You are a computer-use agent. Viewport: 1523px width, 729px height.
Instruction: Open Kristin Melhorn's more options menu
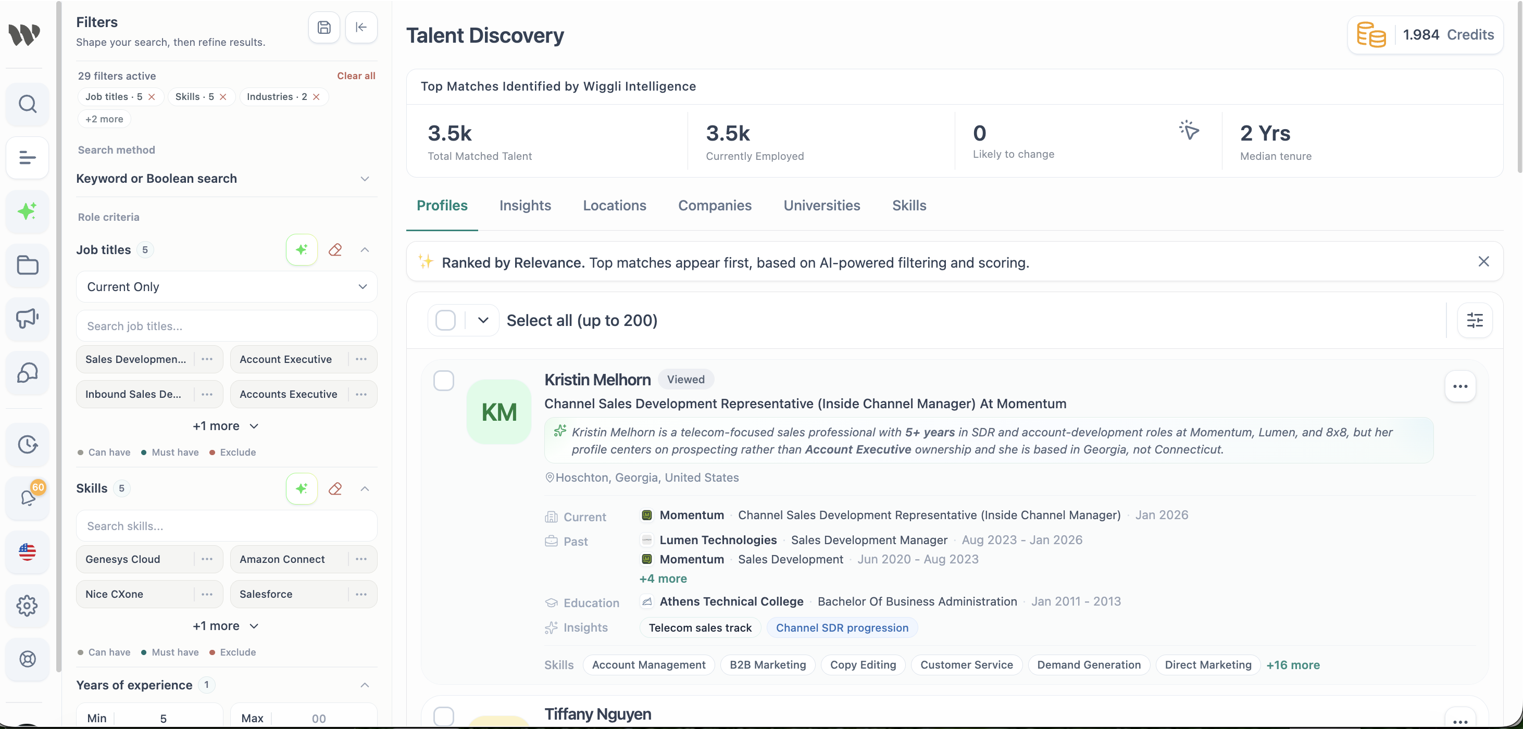point(1460,387)
